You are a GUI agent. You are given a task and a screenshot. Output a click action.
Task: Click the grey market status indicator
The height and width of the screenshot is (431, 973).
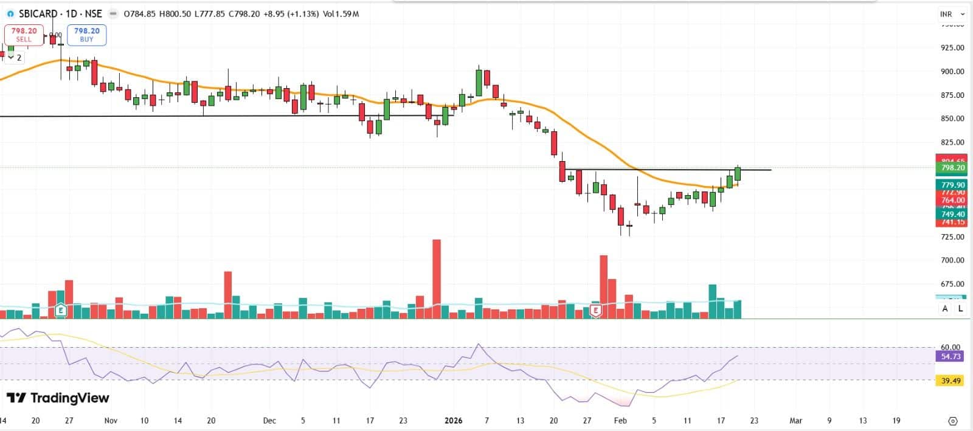(113, 14)
